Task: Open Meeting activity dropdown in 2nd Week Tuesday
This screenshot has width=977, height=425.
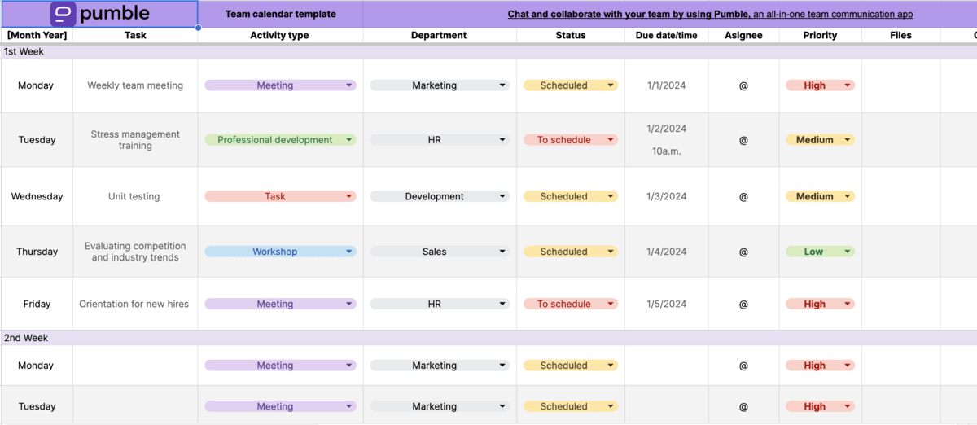Action: 280,406
